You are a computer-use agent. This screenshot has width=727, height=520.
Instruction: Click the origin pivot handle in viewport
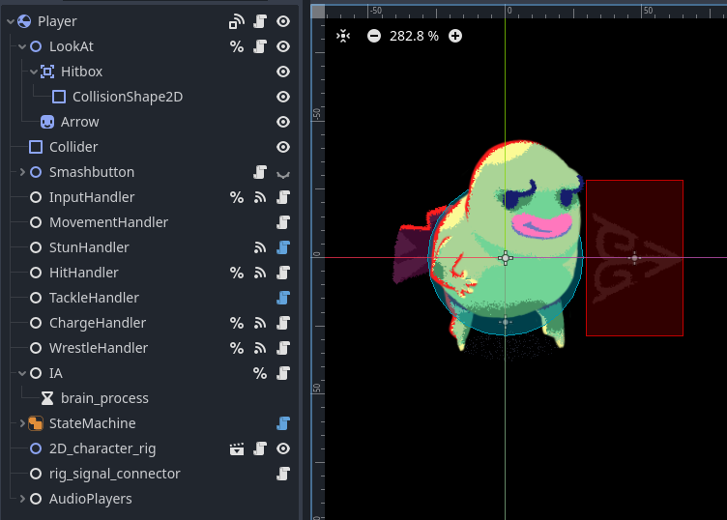point(506,258)
